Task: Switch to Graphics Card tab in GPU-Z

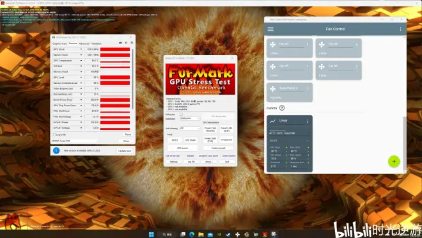Action: coord(59,44)
